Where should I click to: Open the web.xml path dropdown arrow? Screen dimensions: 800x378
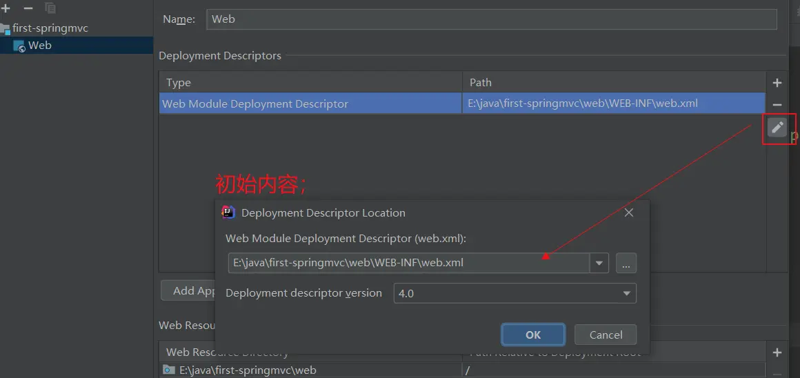599,263
